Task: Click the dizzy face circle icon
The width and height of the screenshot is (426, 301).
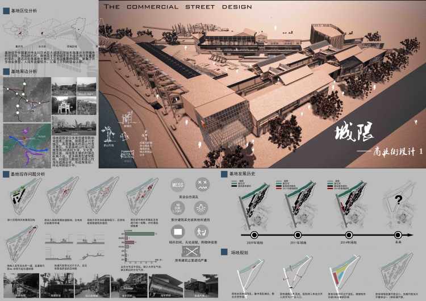Action: pos(202,185)
